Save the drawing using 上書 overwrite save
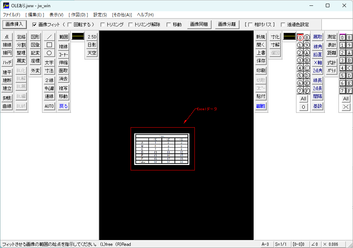353x248 pixels. point(260,53)
